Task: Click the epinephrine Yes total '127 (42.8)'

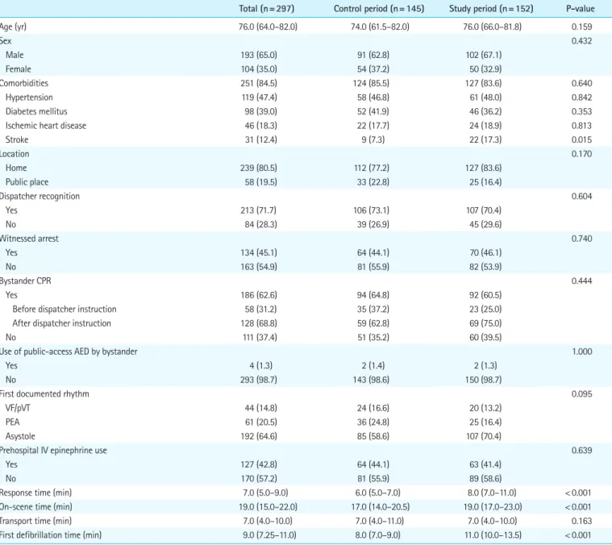Action: click(x=259, y=464)
